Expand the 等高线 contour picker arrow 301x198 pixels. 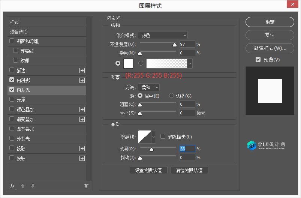tap(153, 137)
